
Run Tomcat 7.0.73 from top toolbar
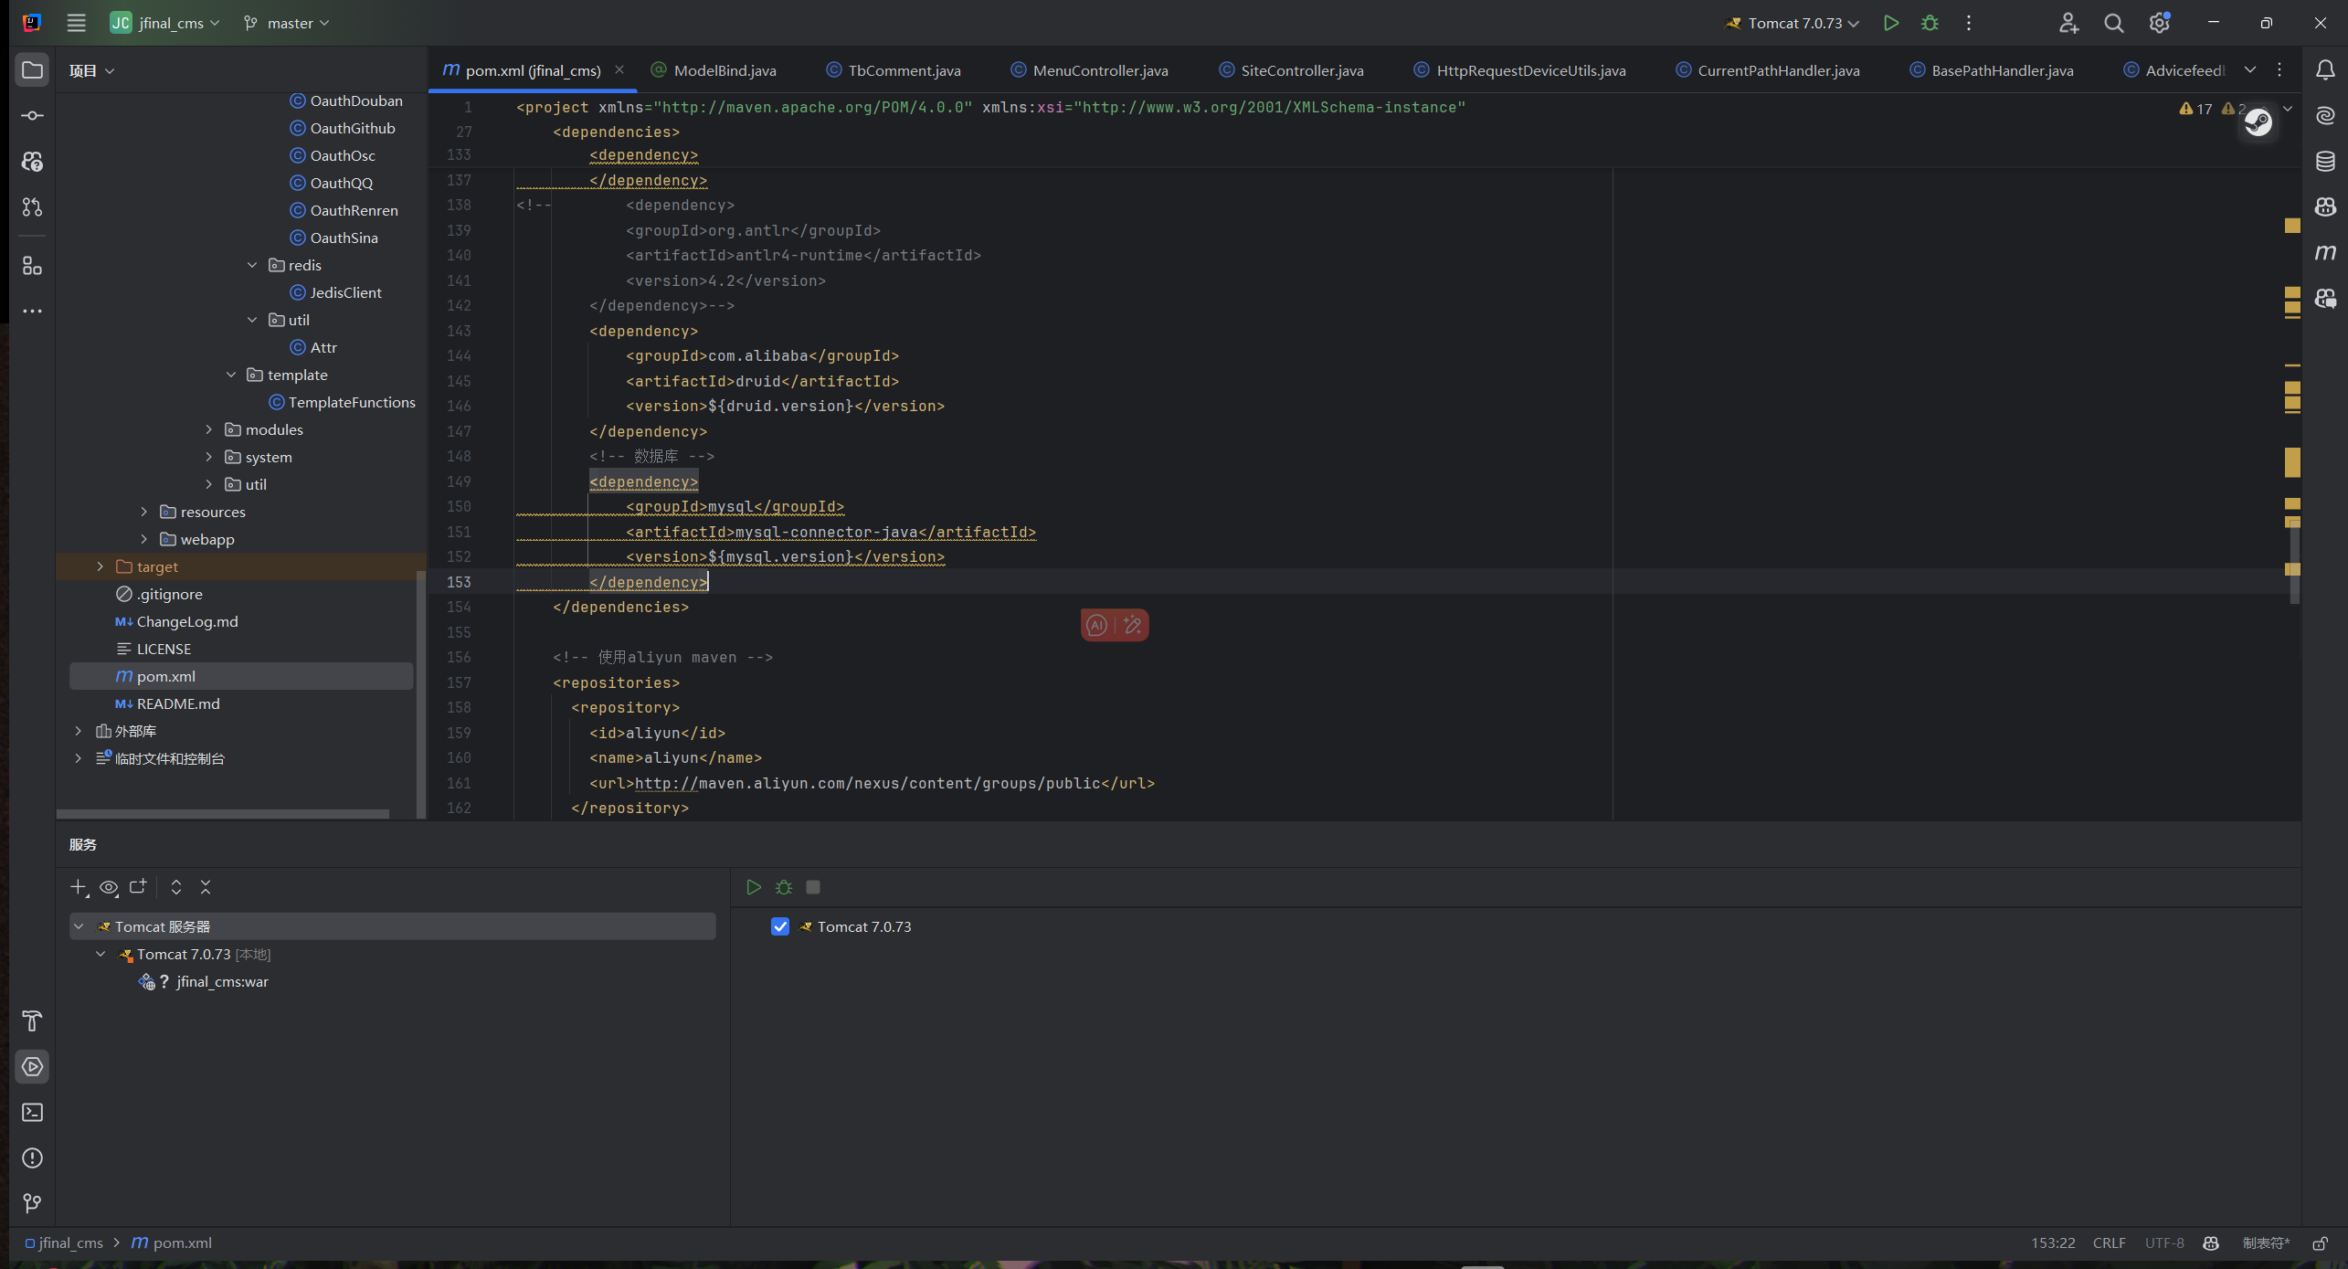(x=1891, y=23)
